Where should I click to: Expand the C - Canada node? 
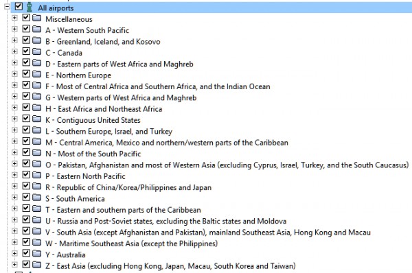pyautogui.click(x=14, y=51)
